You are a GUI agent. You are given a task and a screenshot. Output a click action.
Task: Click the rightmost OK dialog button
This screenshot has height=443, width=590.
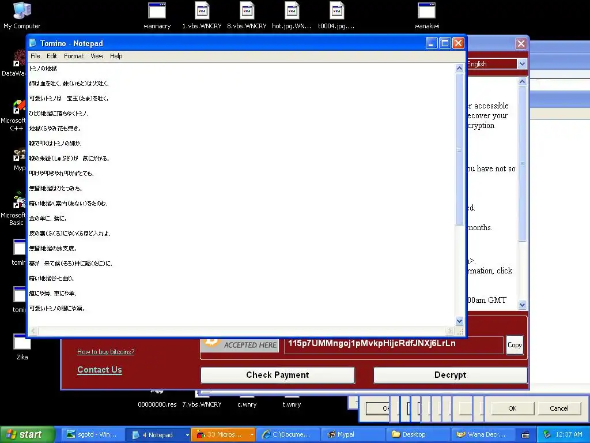coord(512,408)
